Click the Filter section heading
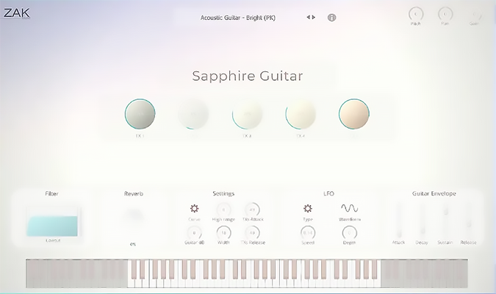The height and width of the screenshot is (294, 496). coord(51,193)
